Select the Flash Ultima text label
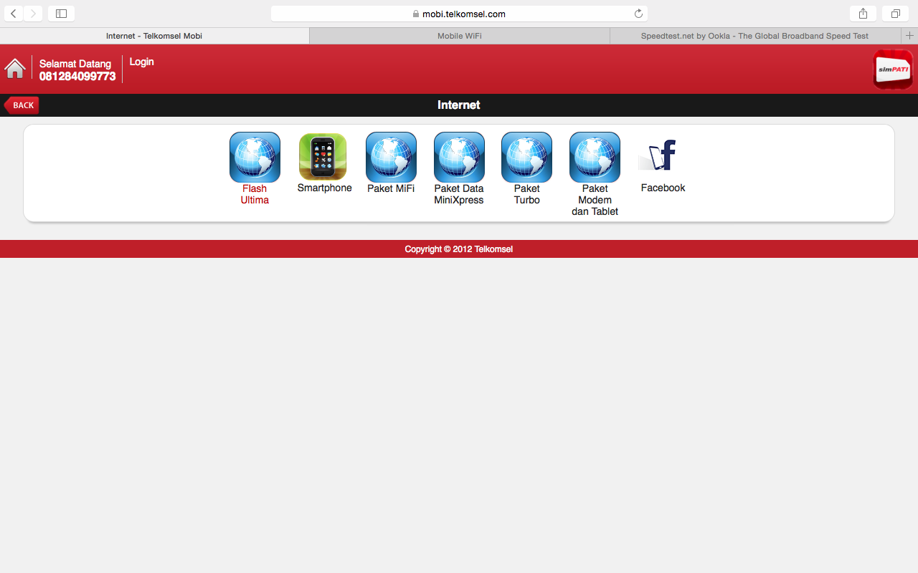 (x=255, y=194)
